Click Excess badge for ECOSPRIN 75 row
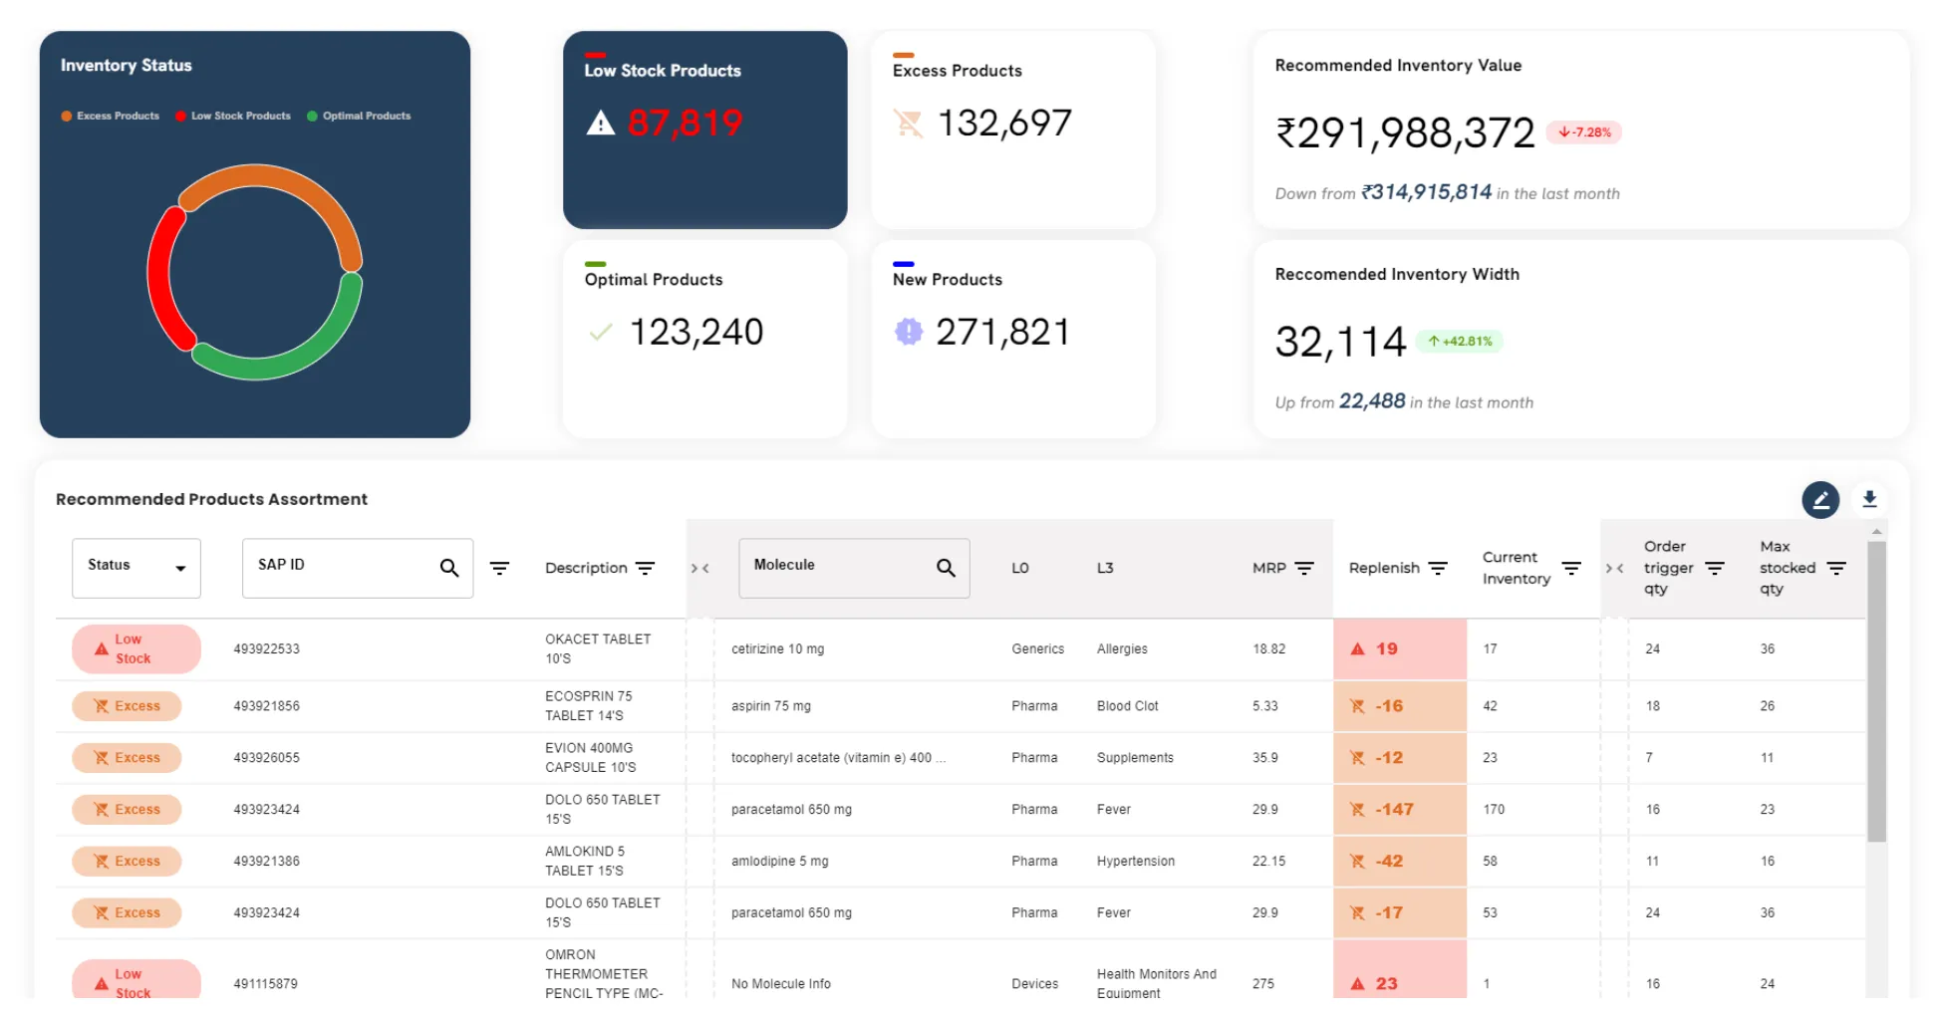 (x=127, y=706)
